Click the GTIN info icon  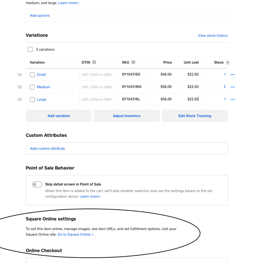(x=94, y=62)
